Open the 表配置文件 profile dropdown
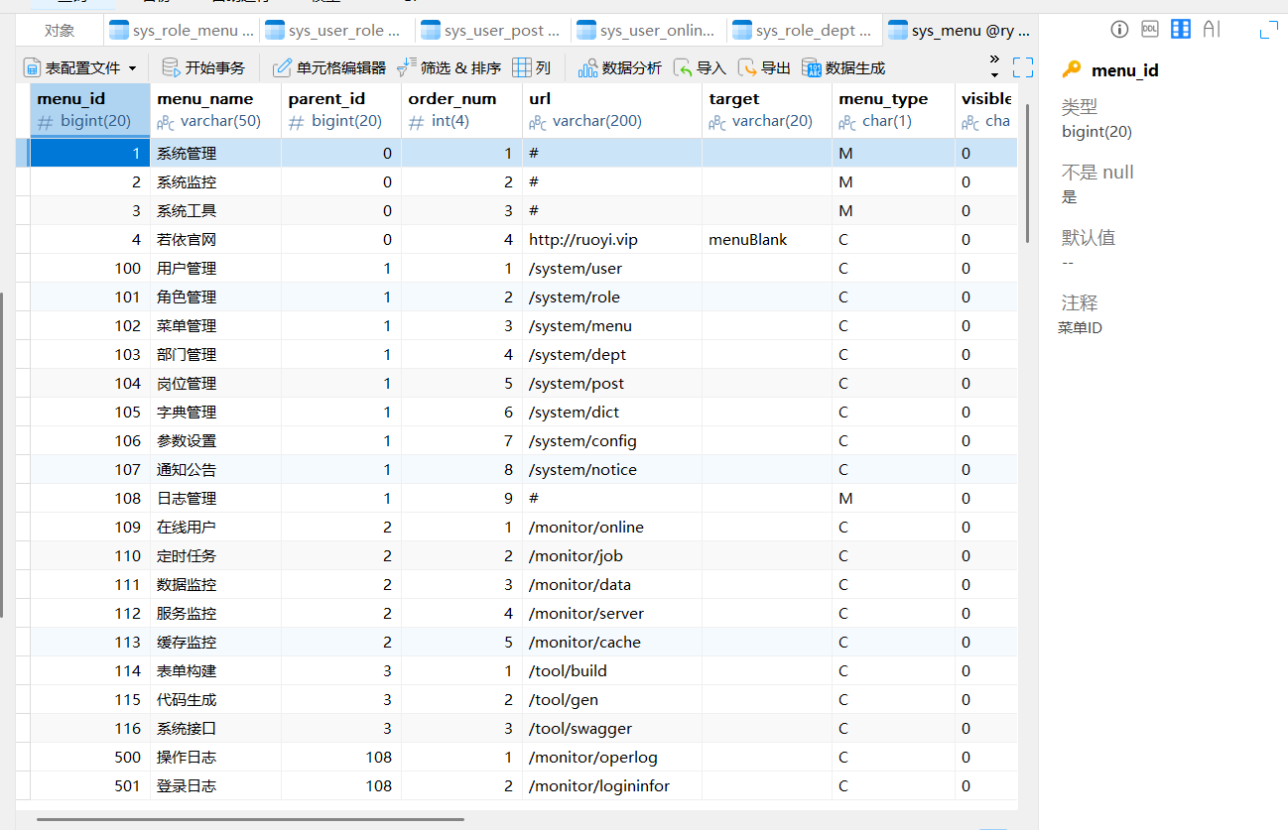 [80, 68]
